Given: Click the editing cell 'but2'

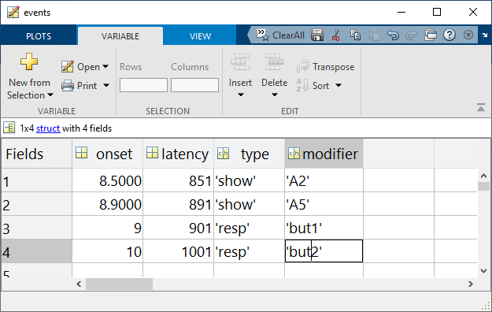Looking at the screenshot, I should tap(324, 251).
